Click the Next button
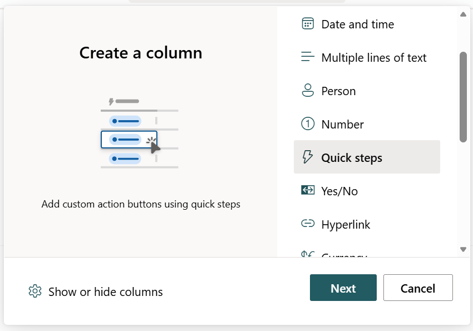This screenshot has width=473, height=331. point(343,288)
